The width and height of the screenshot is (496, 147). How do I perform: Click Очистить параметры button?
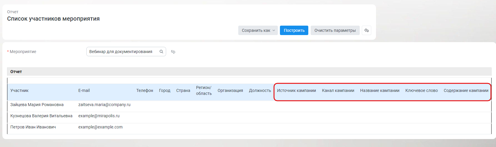point(335,30)
